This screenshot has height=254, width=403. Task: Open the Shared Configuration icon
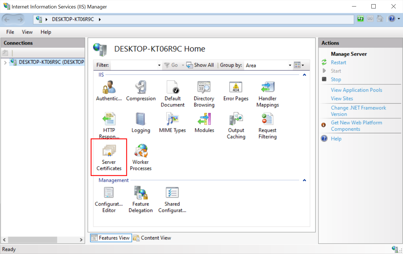pos(172,193)
